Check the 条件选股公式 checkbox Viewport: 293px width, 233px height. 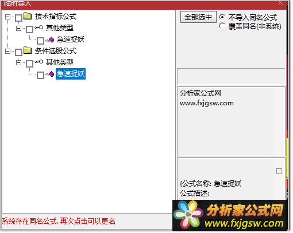18,52
